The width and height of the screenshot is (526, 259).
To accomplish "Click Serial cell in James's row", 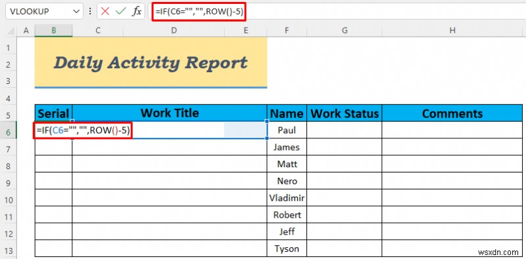I will tap(53, 147).
